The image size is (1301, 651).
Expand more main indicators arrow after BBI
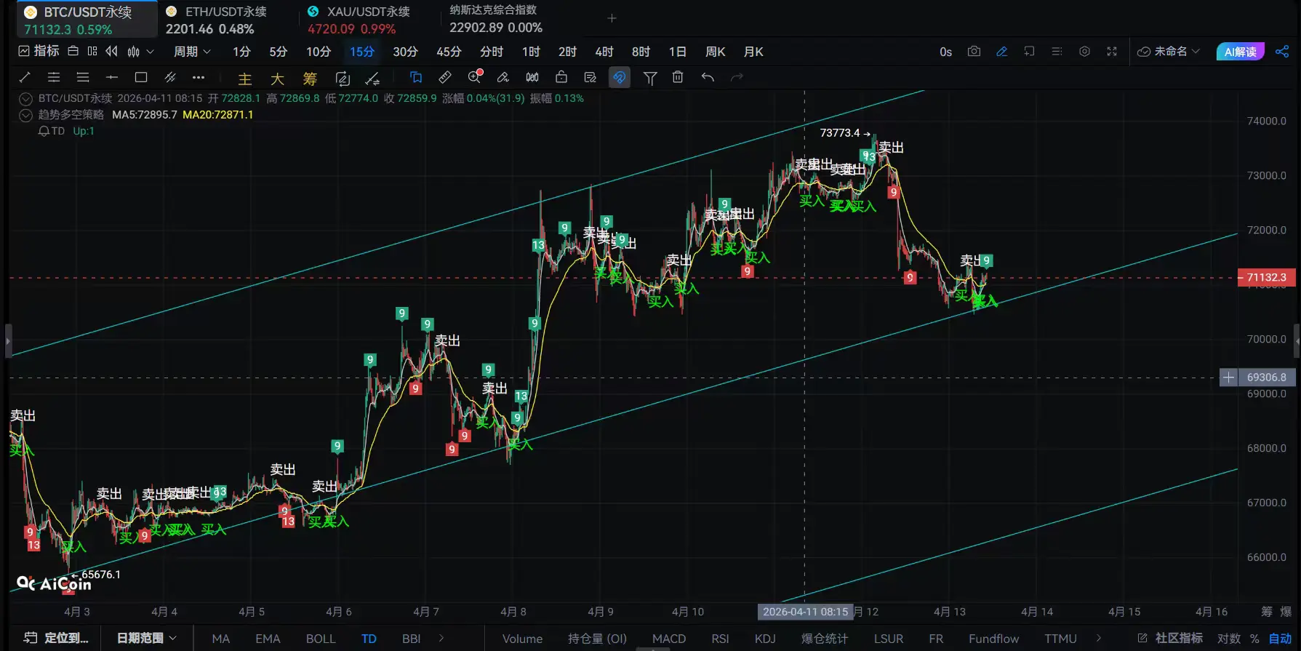(x=441, y=639)
